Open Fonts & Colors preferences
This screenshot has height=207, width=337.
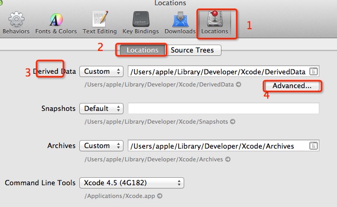pos(56,23)
